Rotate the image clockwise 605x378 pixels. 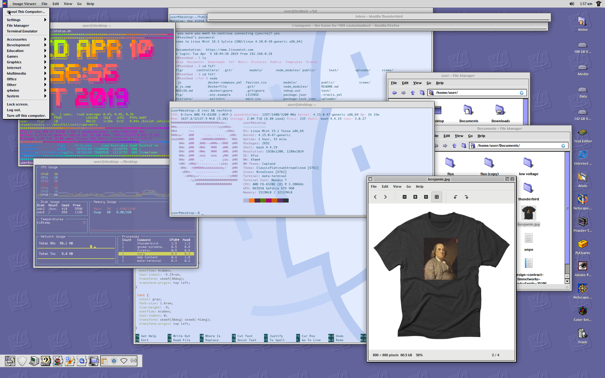tap(466, 197)
